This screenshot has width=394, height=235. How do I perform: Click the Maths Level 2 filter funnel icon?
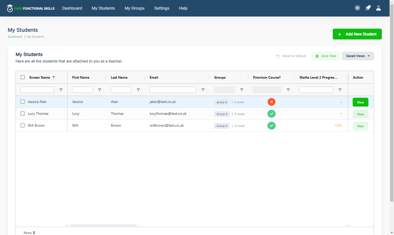coord(340,90)
